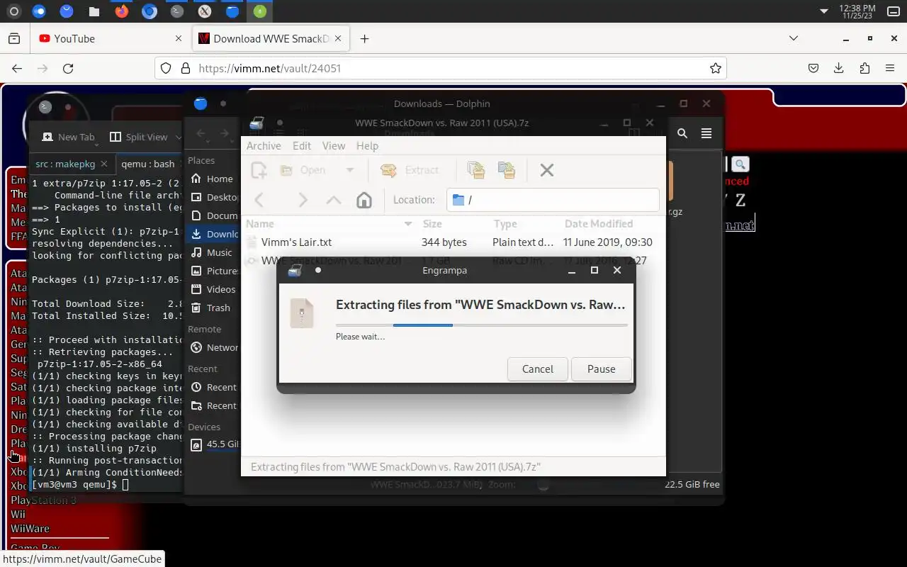The image size is (907, 567).
Task: Open a new browser tab with plus
Action: coord(364,39)
